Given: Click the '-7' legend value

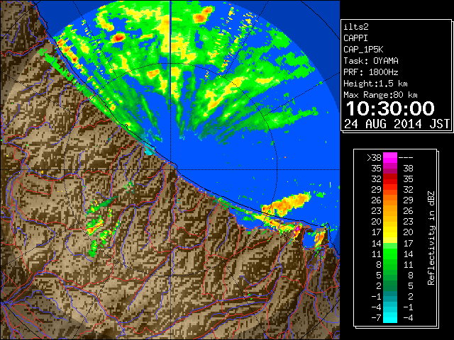Looking at the screenshot, I should pos(376,318).
